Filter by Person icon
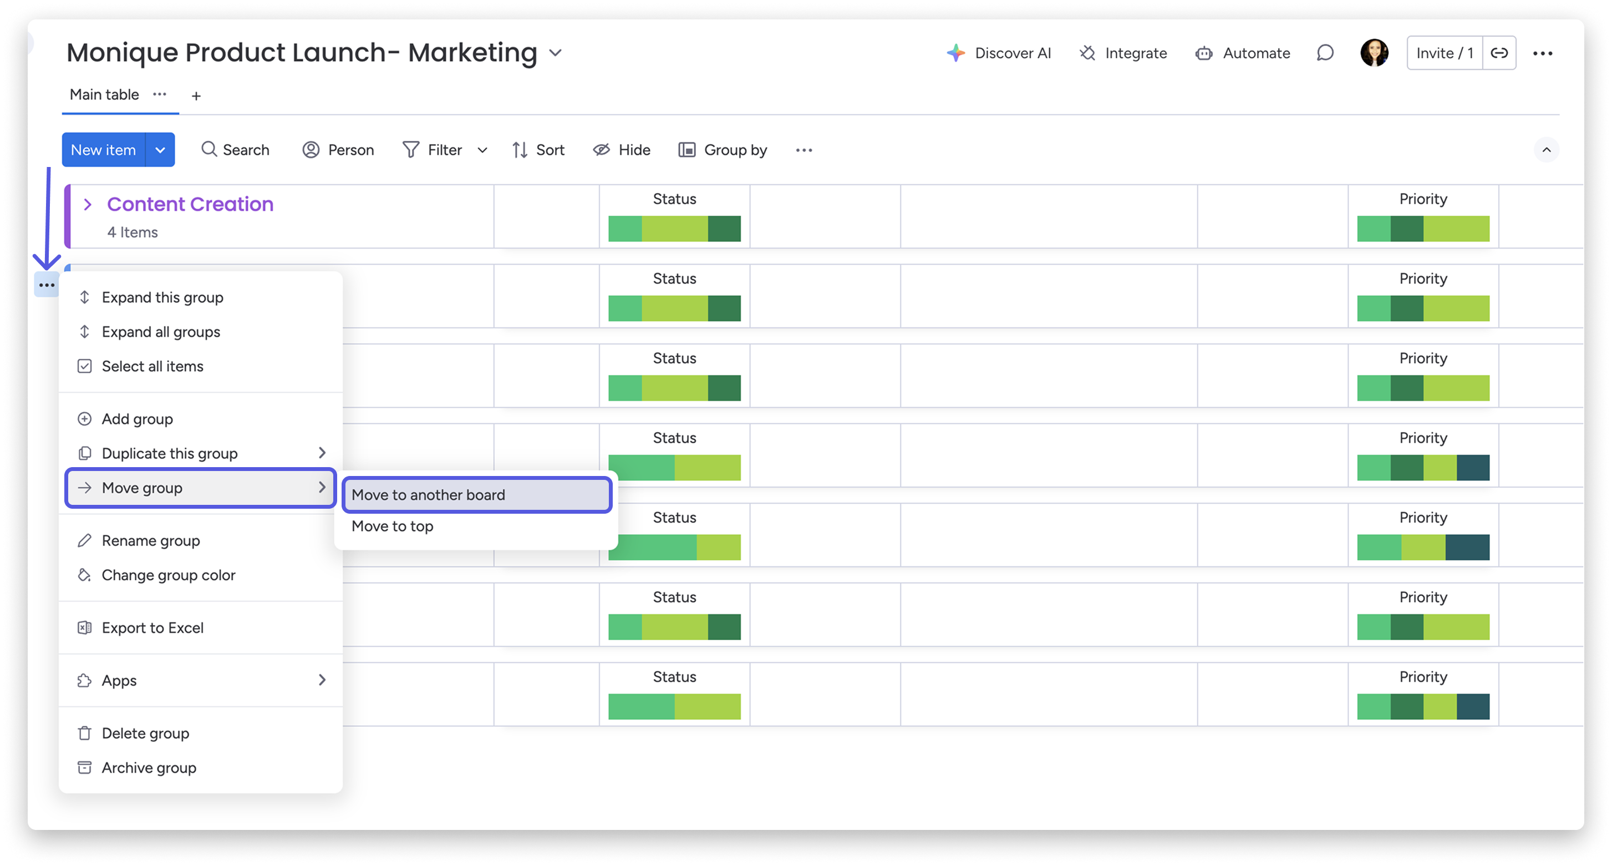Viewport: 1612px width, 866px height. 311,150
